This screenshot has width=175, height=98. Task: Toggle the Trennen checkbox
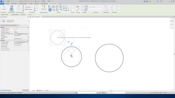click(21, 14)
